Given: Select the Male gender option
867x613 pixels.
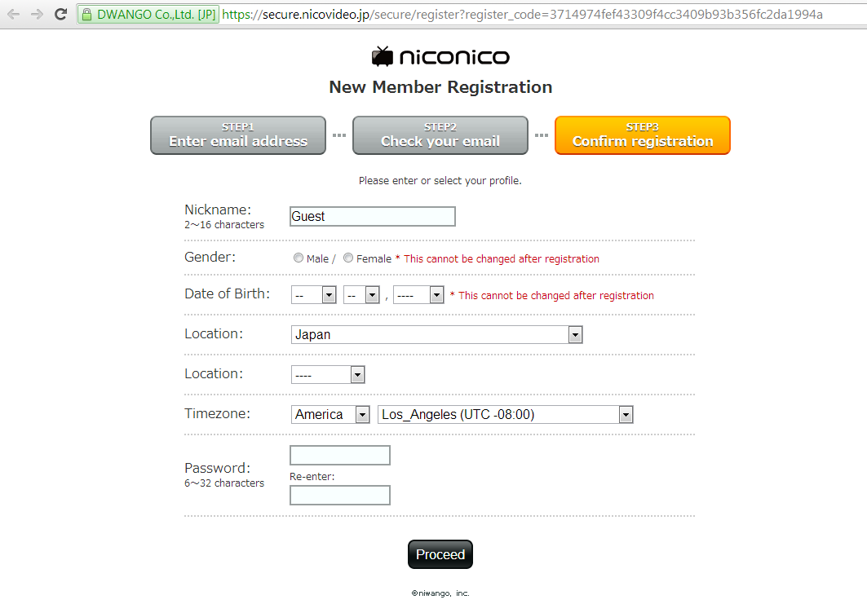Looking at the screenshot, I should 299,258.
